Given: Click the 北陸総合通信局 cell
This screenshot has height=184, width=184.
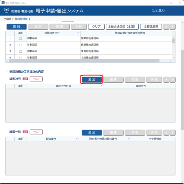Looking at the screenshot, I should [x=126, y=57].
